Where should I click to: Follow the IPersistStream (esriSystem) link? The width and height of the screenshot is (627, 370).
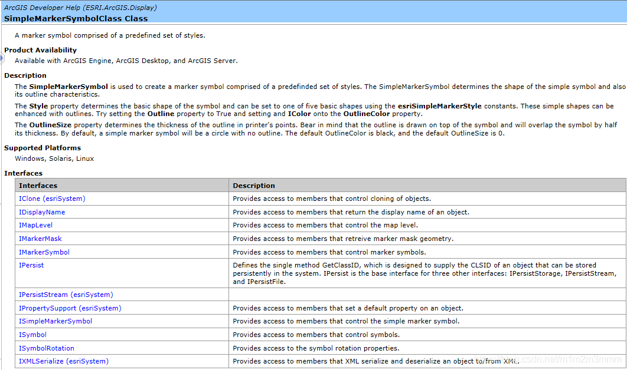point(66,295)
